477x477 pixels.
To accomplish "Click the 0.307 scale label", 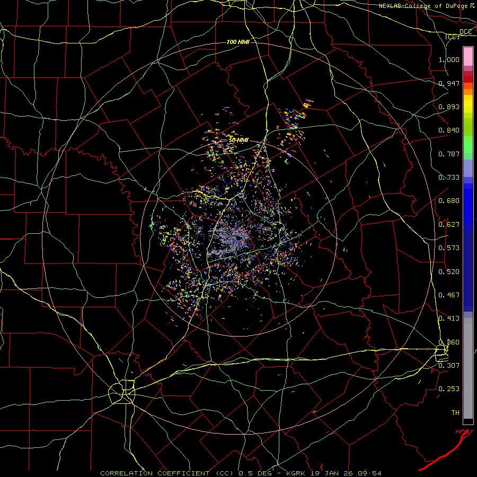I will point(449,365).
